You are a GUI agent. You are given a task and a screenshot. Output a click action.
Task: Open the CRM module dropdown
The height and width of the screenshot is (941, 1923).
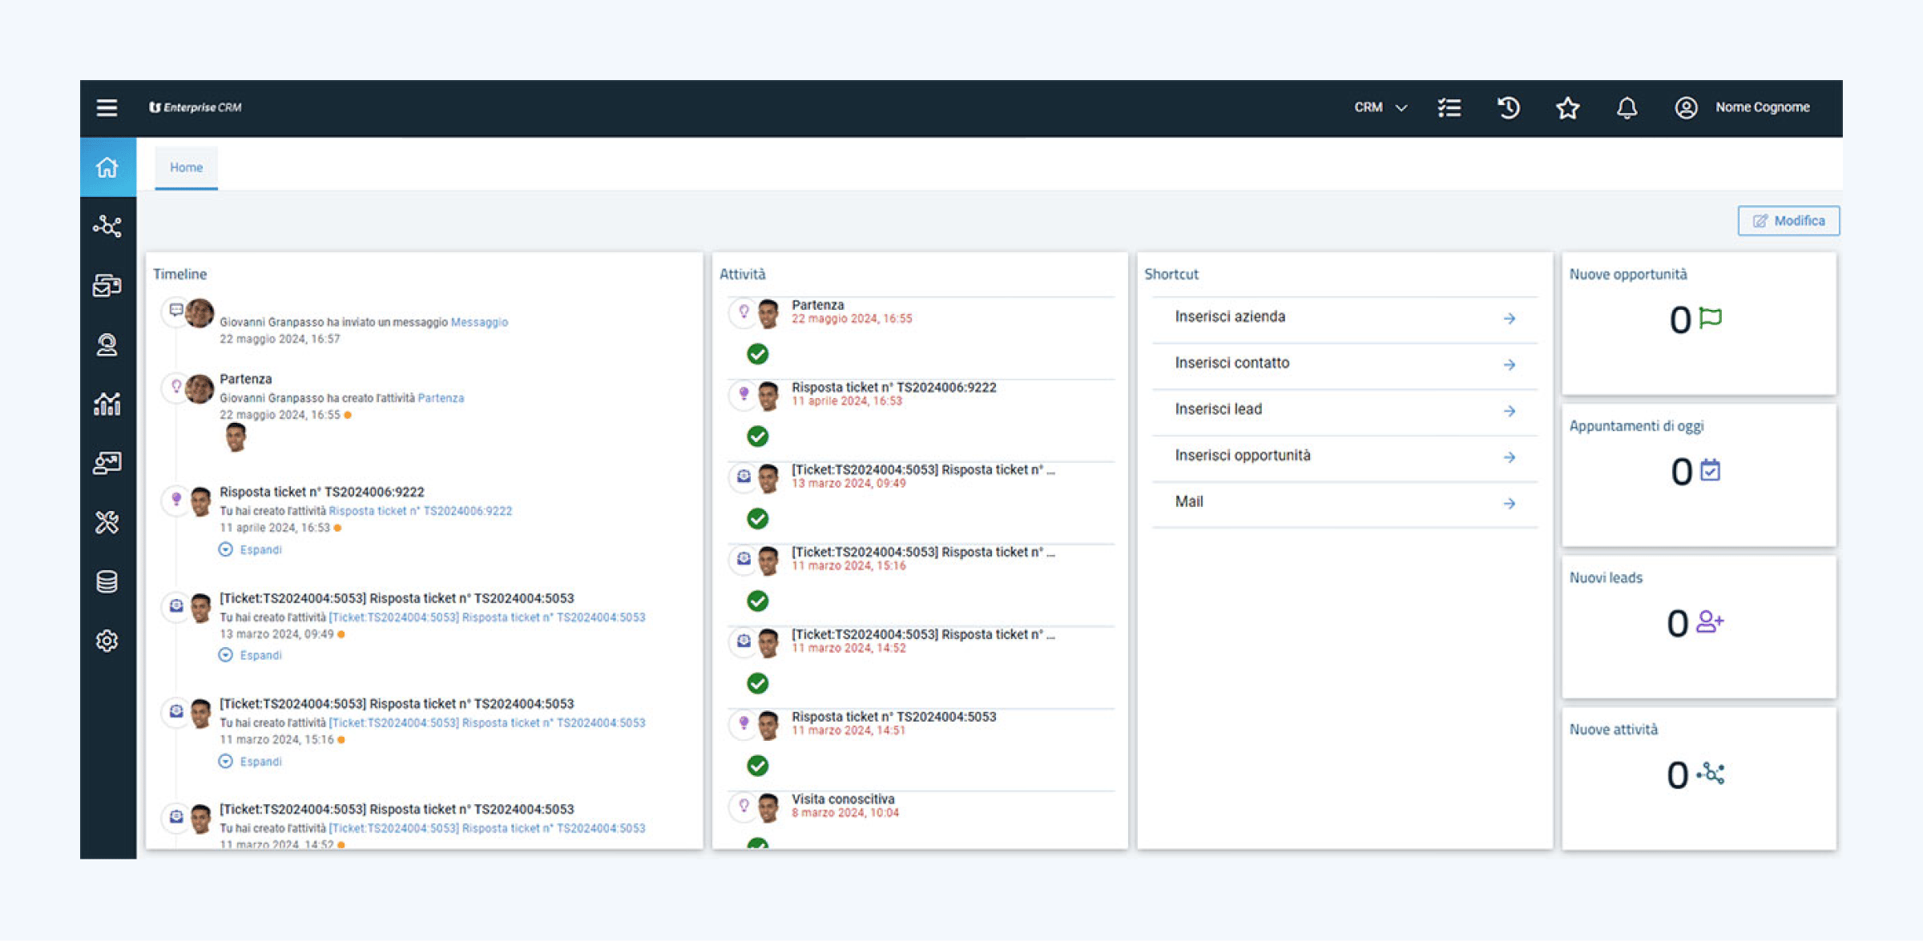(1381, 107)
